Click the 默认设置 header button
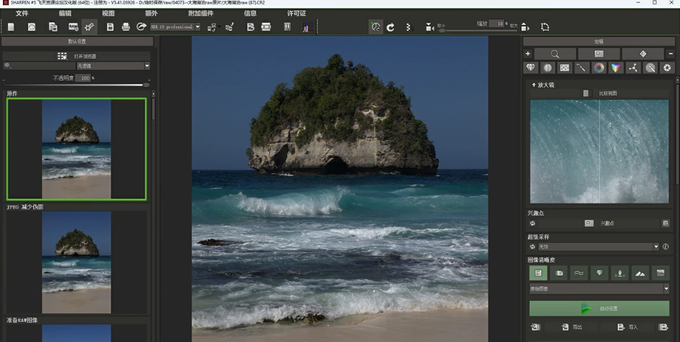Image resolution: width=680 pixels, height=342 pixels. (77, 42)
